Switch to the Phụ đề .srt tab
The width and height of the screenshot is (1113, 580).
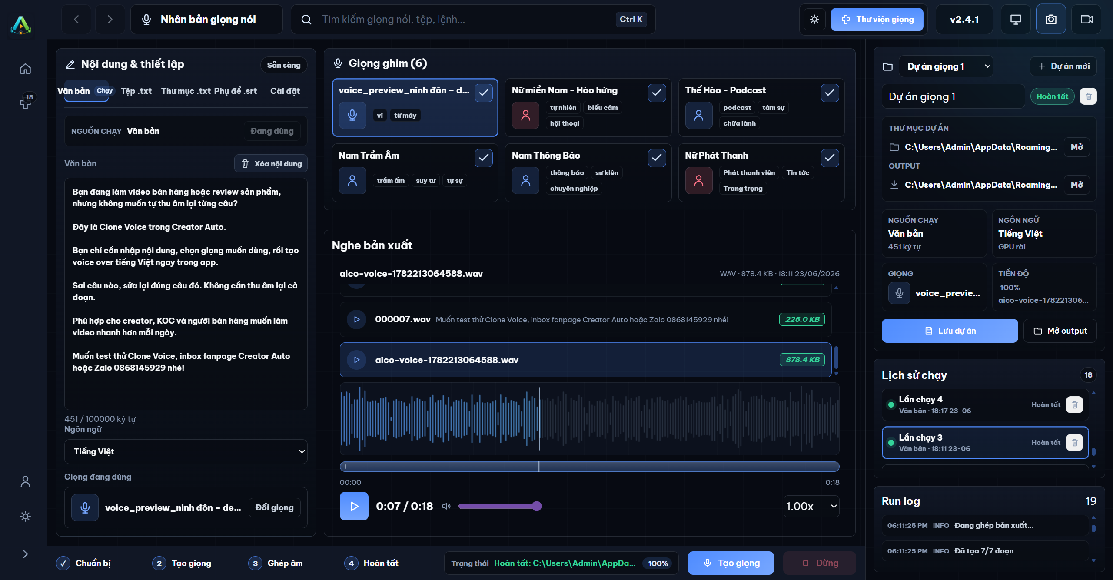click(235, 91)
